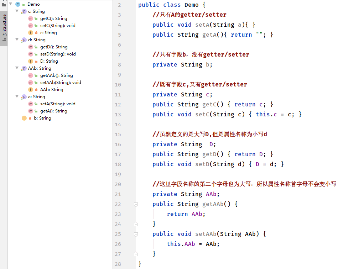Click 'getAAb' method name on line 22
Screen dimensions: 338x269
(x=213, y=204)
